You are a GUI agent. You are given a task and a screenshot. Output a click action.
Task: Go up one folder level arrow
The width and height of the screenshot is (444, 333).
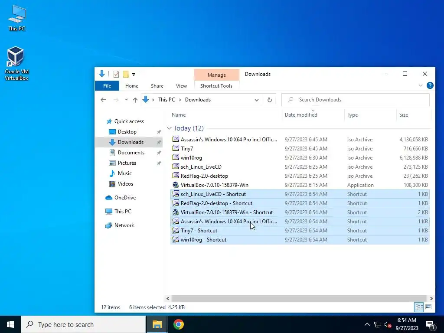tap(135, 100)
